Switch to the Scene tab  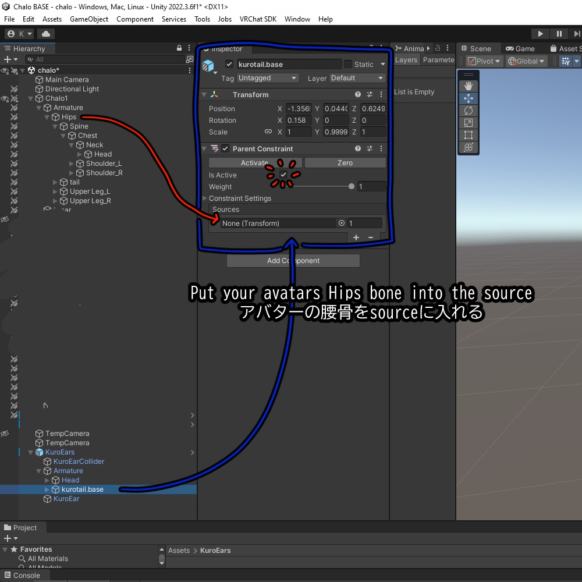click(x=476, y=49)
